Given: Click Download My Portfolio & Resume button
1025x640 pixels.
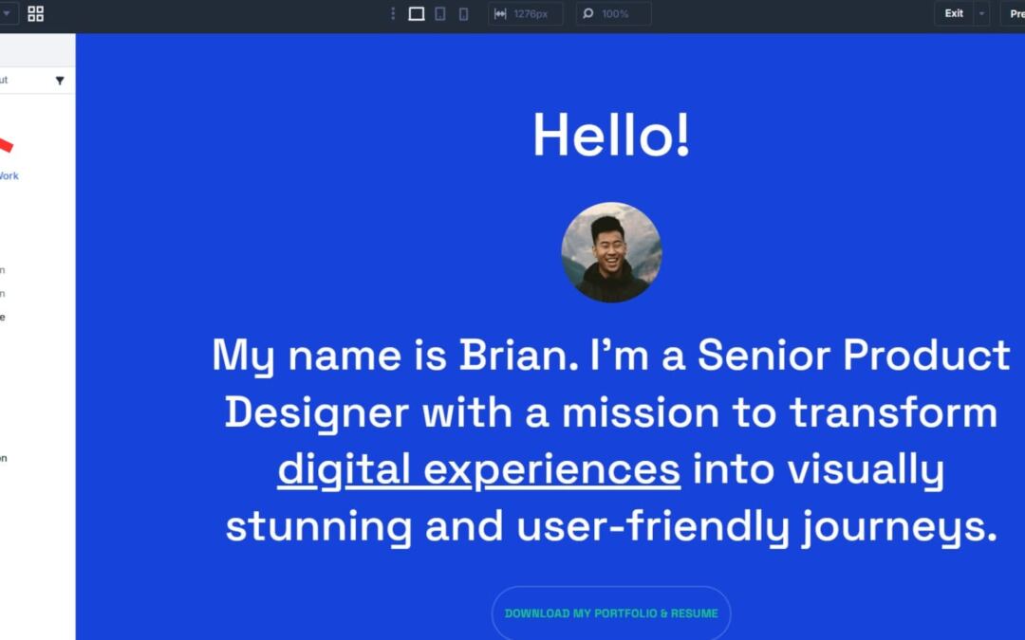Looking at the screenshot, I should click(611, 613).
